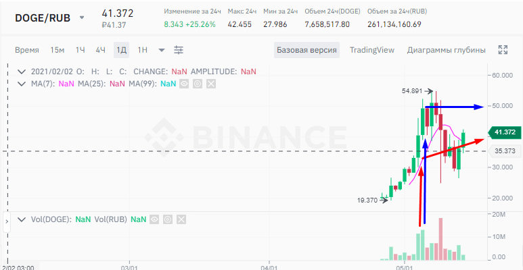523x270 pixels.
Task: Click Мин за 24ч value 27.986
Action: click(x=275, y=24)
